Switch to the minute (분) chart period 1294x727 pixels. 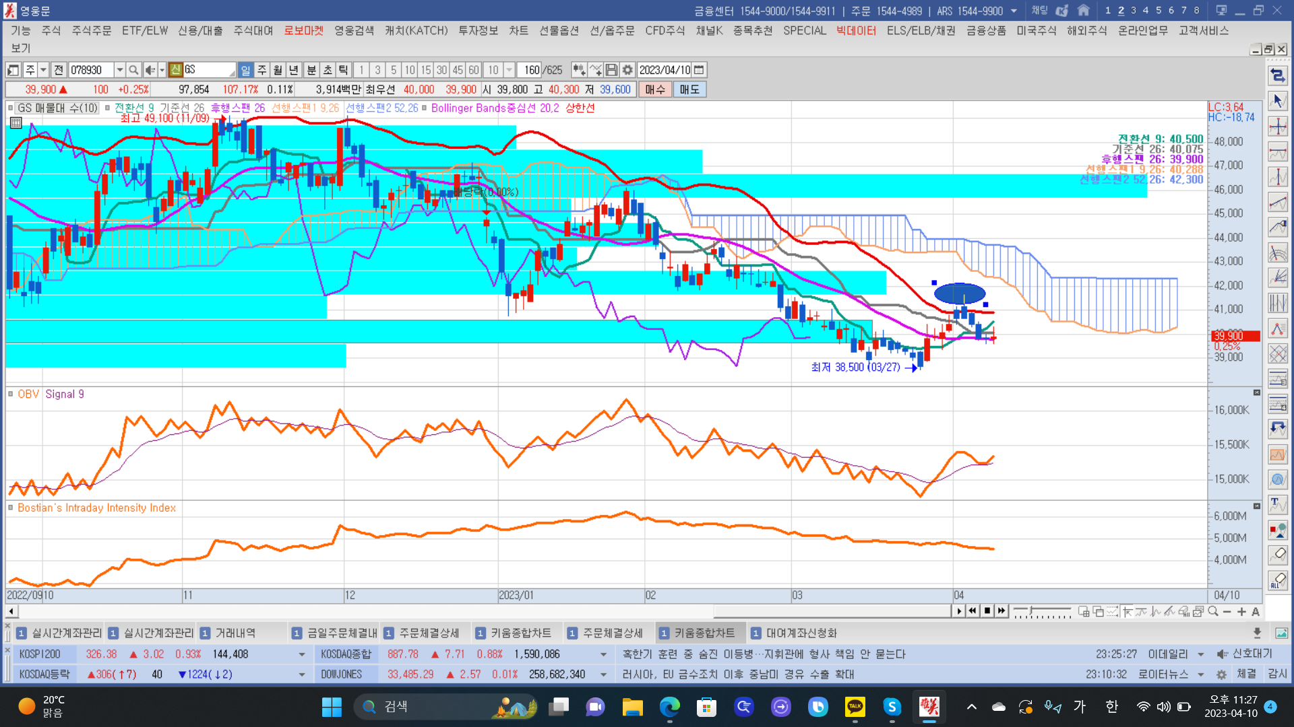coord(311,70)
